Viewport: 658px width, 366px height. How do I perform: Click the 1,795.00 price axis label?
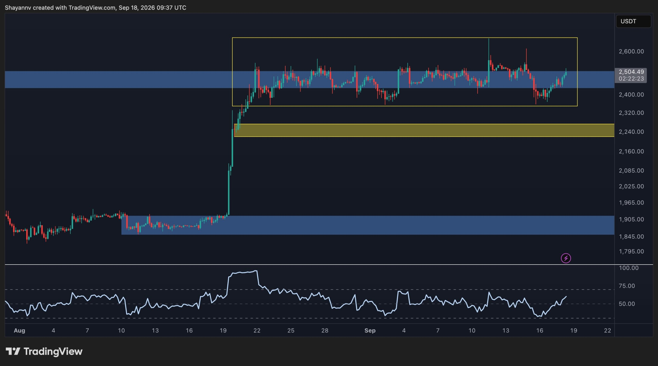(x=631, y=251)
